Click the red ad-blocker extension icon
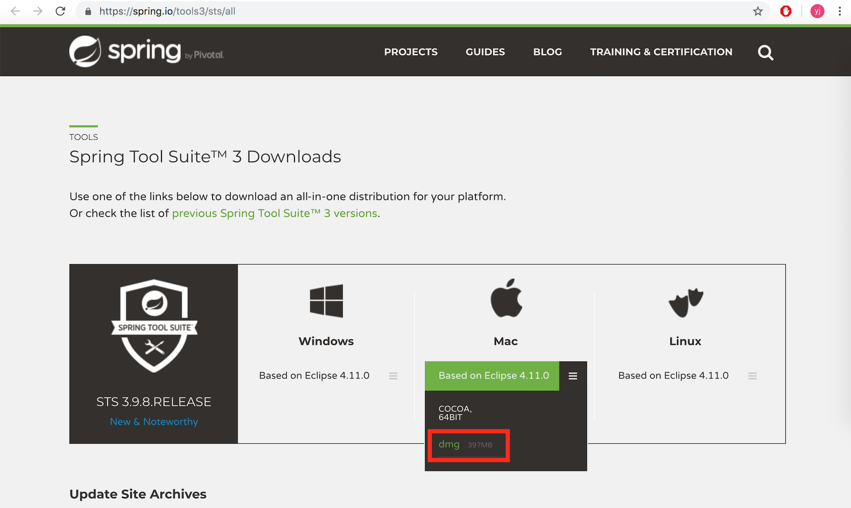The image size is (851, 508). 786,11
